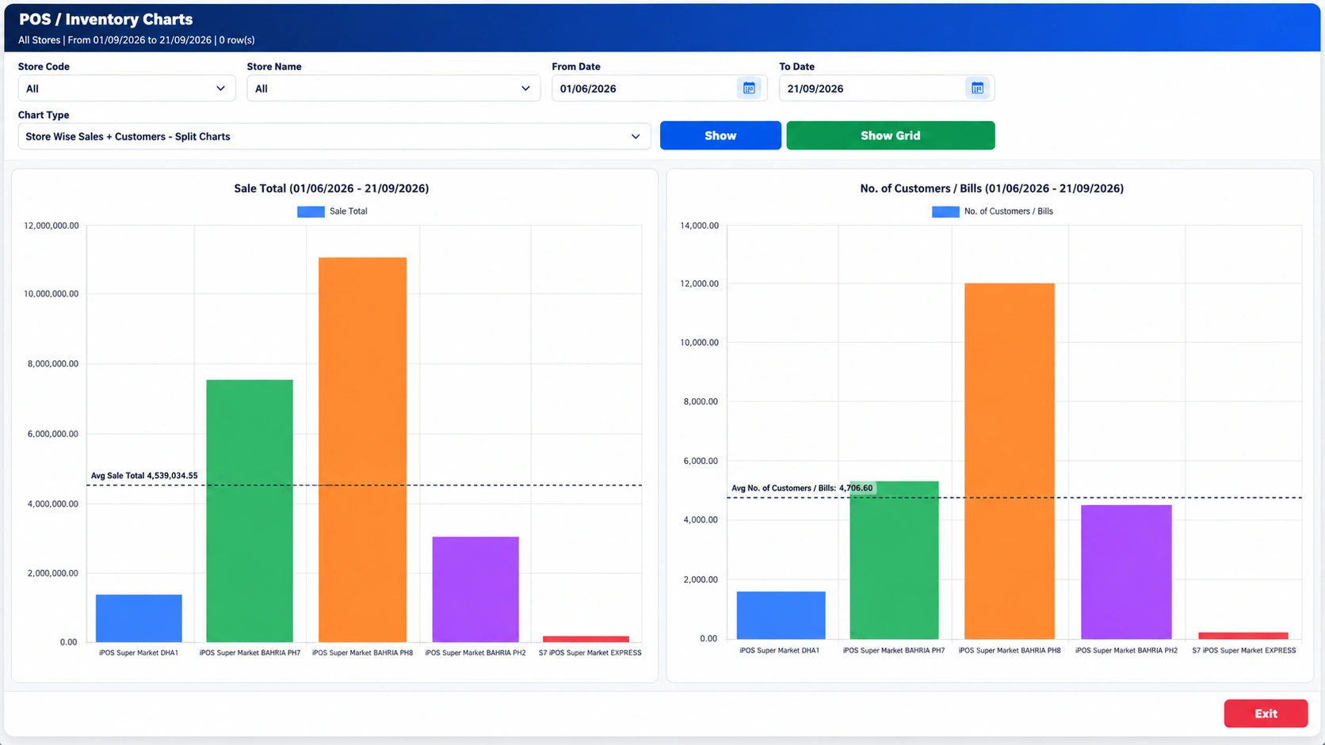
Task: Select the purple BAHRIA PH2 bar in Customers chart
Action: pos(1126,572)
